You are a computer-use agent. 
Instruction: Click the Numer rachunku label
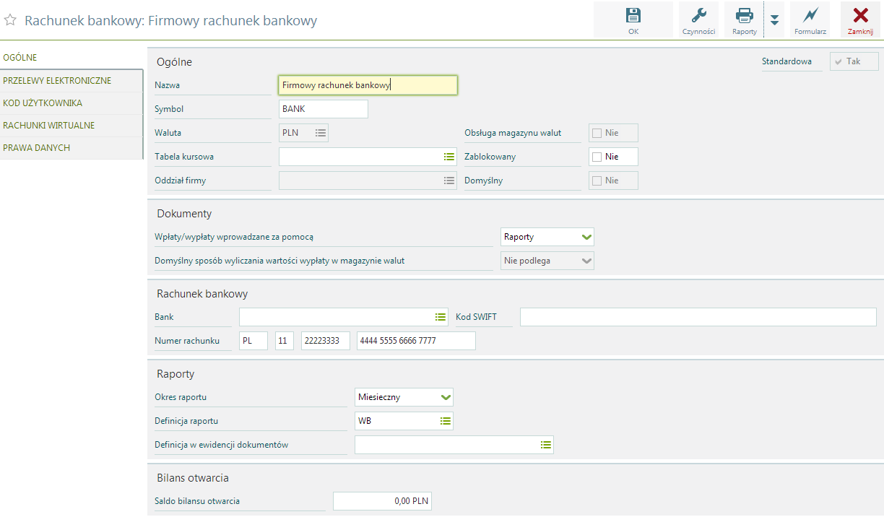[187, 341]
